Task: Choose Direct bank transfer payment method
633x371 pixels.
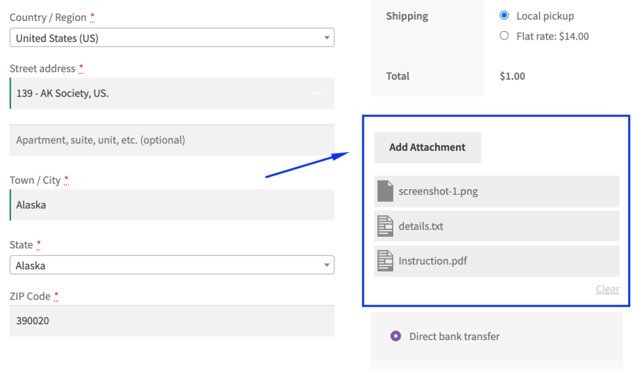Action: click(396, 336)
